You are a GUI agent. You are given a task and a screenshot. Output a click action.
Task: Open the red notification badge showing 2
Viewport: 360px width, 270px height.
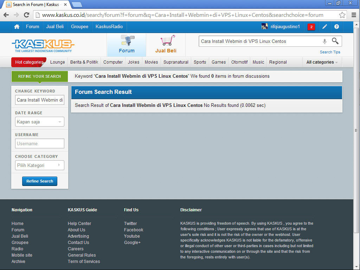[x=311, y=27]
